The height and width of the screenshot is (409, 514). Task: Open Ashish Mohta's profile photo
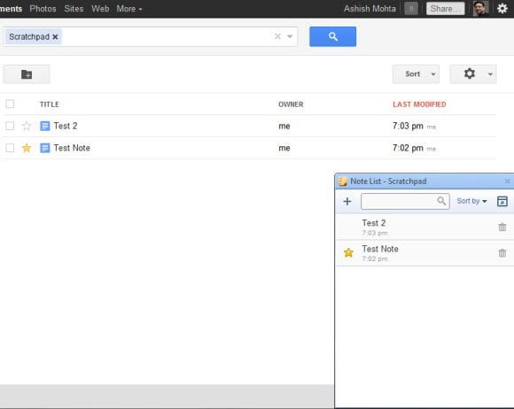pyautogui.click(x=481, y=9)
